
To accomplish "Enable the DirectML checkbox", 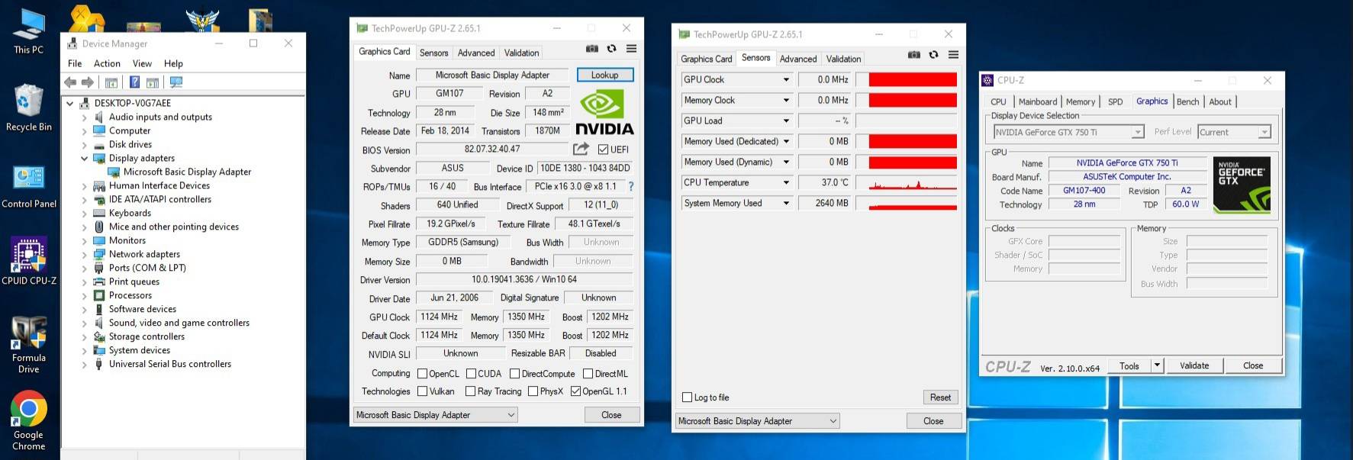I will [x=588, y=374].
